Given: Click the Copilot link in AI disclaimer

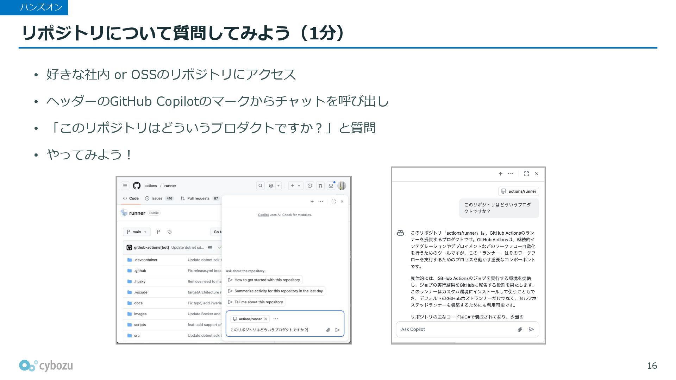Looking at the screenshot, I should pyautogui.click(x=263, y=215).
